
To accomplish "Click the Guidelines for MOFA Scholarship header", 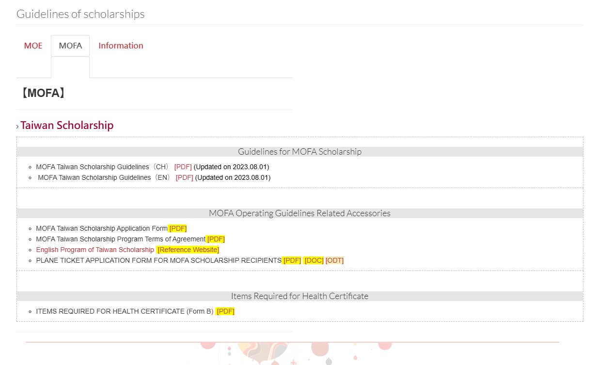I will [299, 152].
